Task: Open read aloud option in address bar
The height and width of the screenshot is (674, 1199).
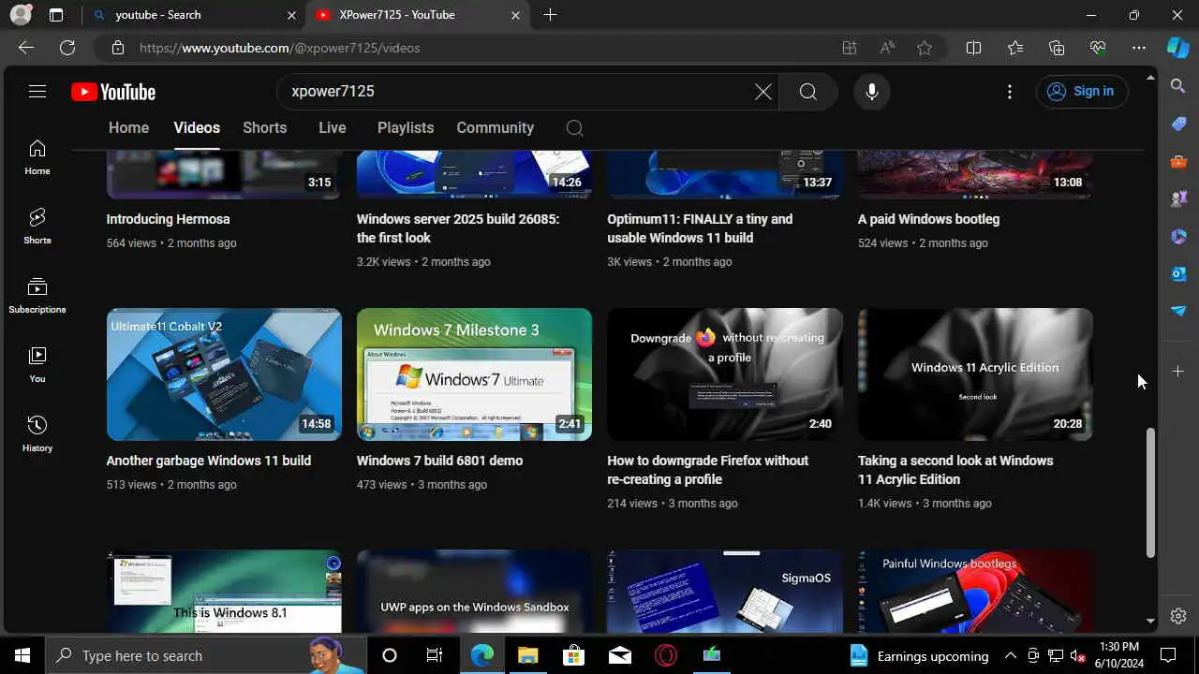Action: click(887, 48)
